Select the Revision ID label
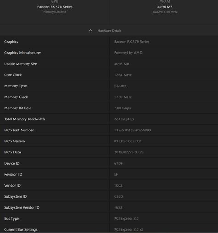 (13, 174)
